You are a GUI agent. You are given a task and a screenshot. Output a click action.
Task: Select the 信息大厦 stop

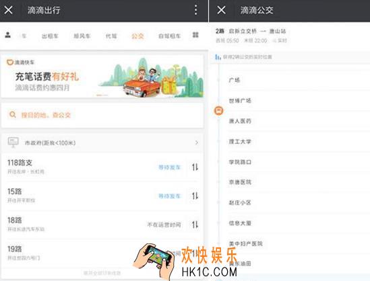pyautogui.click(x=240, y=223)
